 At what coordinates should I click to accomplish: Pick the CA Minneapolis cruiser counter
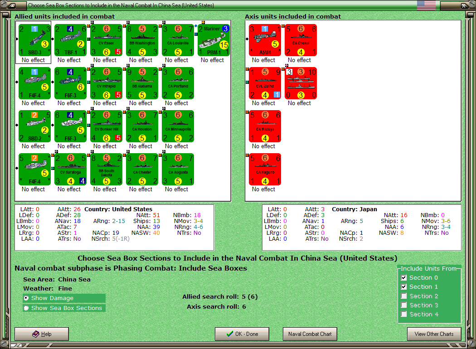pyautogui.click(x=178, y=126)
